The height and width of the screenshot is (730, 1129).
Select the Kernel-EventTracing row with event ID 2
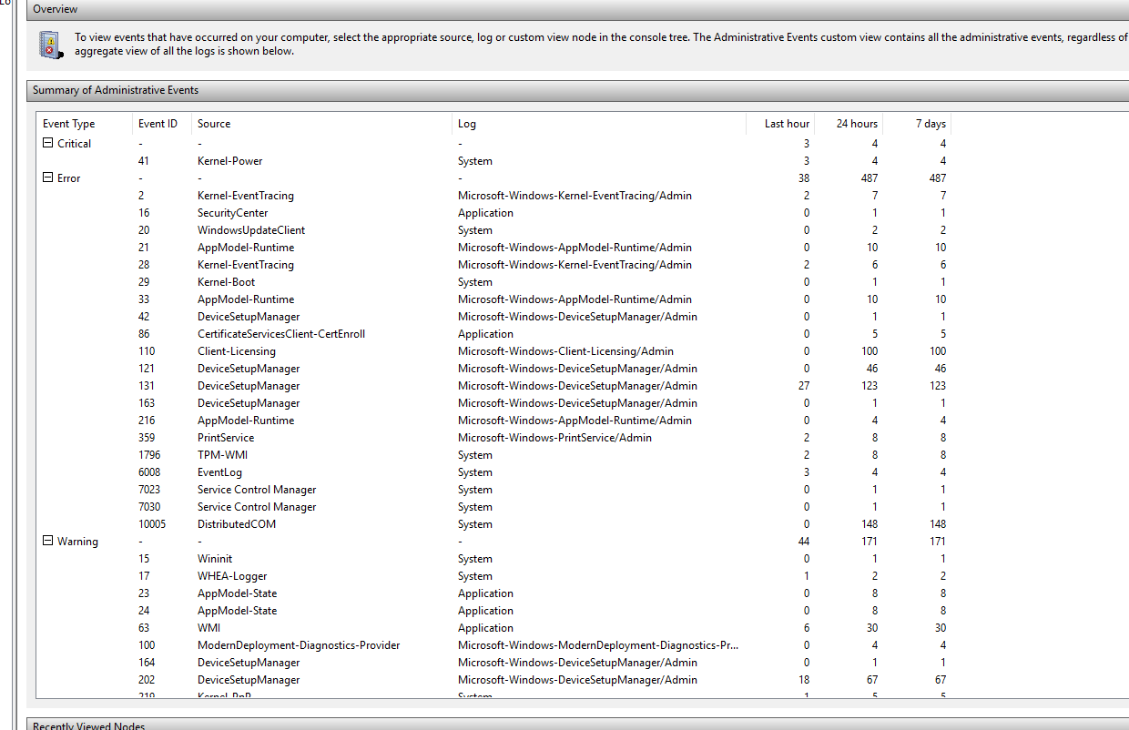[x=495, y=196]
